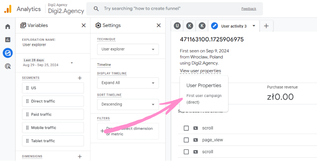Click the Last 28 days label
The height and width of the screenshot is (161, 317).
(x=34, y=60)
